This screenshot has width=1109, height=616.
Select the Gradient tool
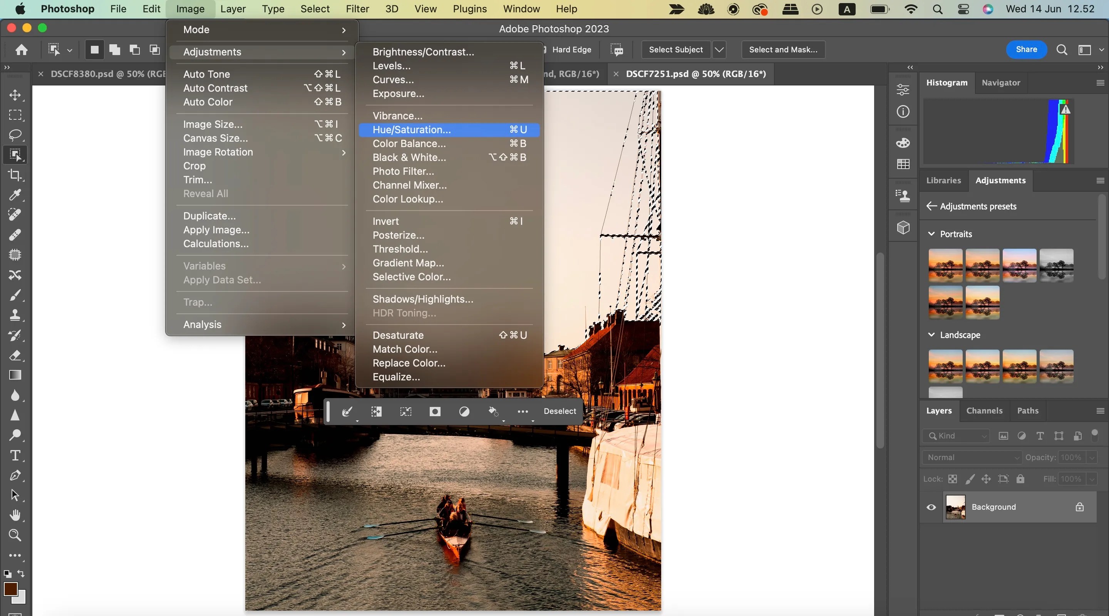15,375
